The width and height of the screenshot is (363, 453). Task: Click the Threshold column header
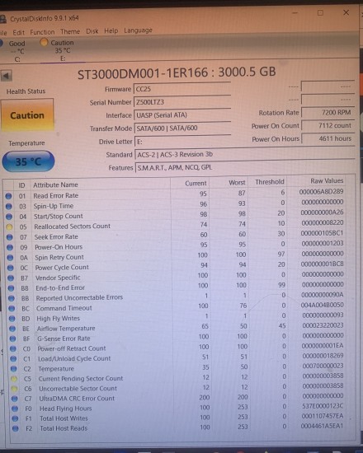click(270, 182)
